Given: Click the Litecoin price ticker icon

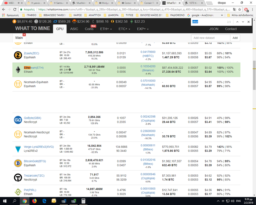Looking at the screenshot, I should coord(36,21).
